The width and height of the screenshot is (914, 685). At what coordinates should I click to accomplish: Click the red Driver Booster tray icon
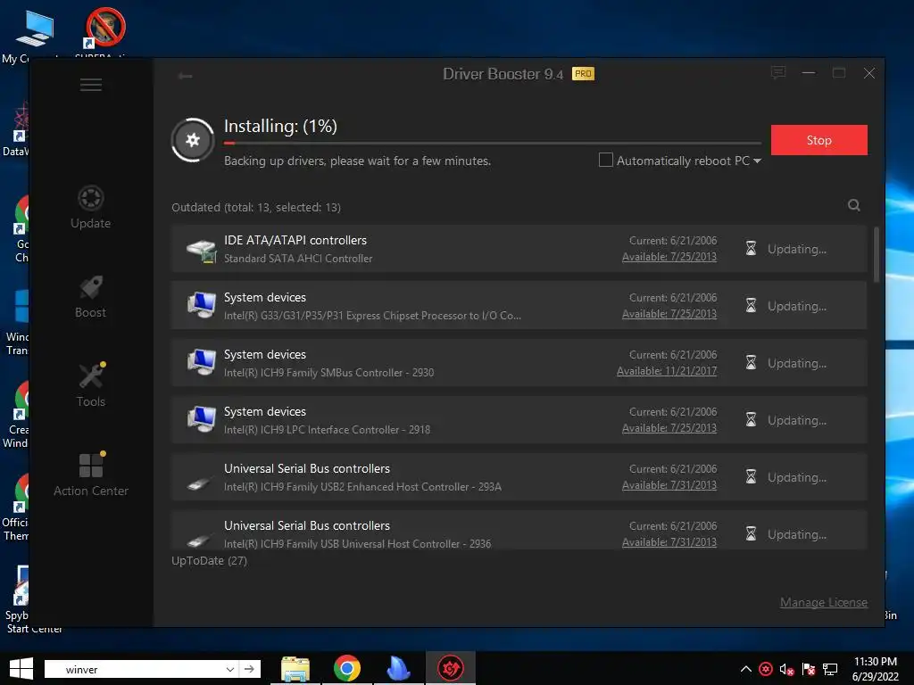(x=766, y=669)
